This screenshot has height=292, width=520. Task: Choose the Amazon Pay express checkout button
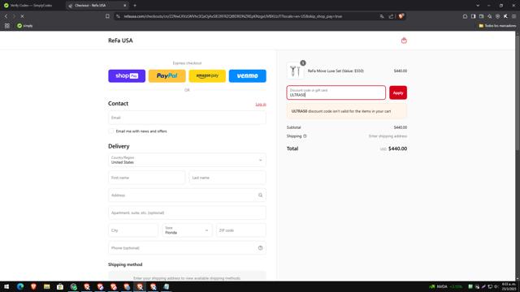pos(207,75)
